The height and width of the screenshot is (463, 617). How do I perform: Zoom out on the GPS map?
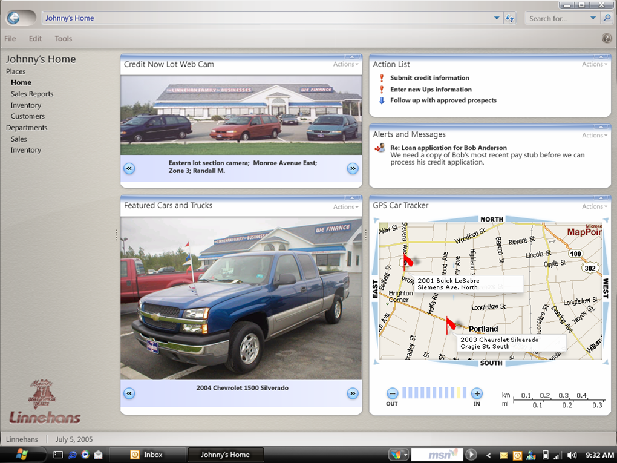point(392,393)
